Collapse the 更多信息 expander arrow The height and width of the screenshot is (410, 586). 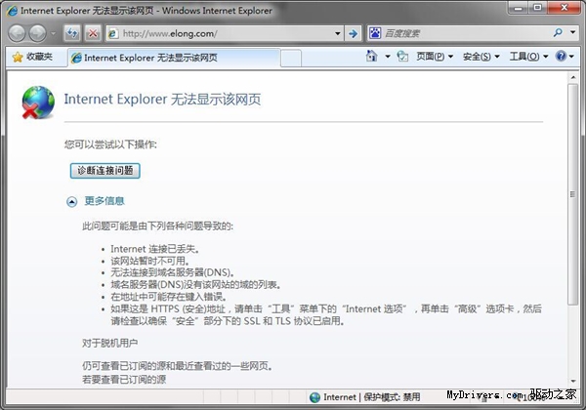(x=71, y=202)
